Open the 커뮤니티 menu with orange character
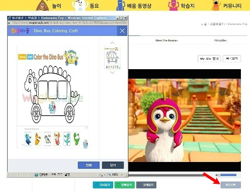 click(x=226, y=5)
